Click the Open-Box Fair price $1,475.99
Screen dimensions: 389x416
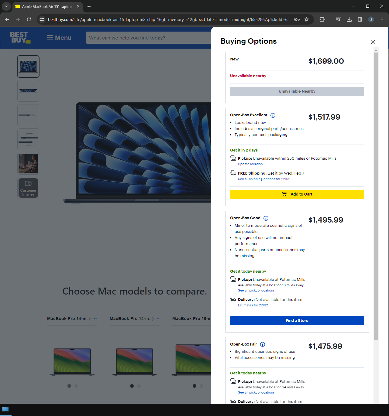point(325,346)
